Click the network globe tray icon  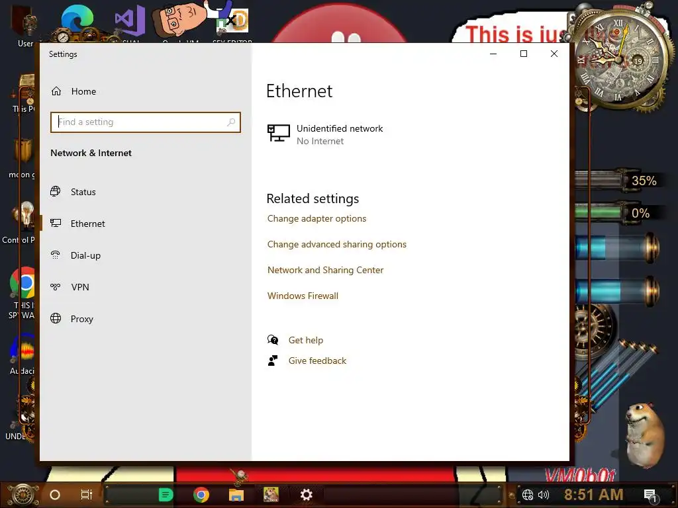coord(528,495)
